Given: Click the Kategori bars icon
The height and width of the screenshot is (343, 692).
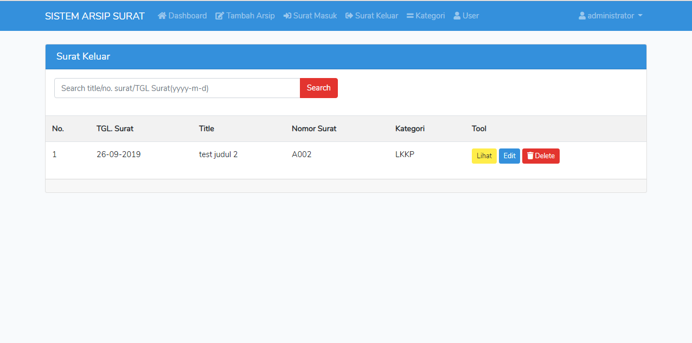Looking at the screenshot, I should click(410, 16).
